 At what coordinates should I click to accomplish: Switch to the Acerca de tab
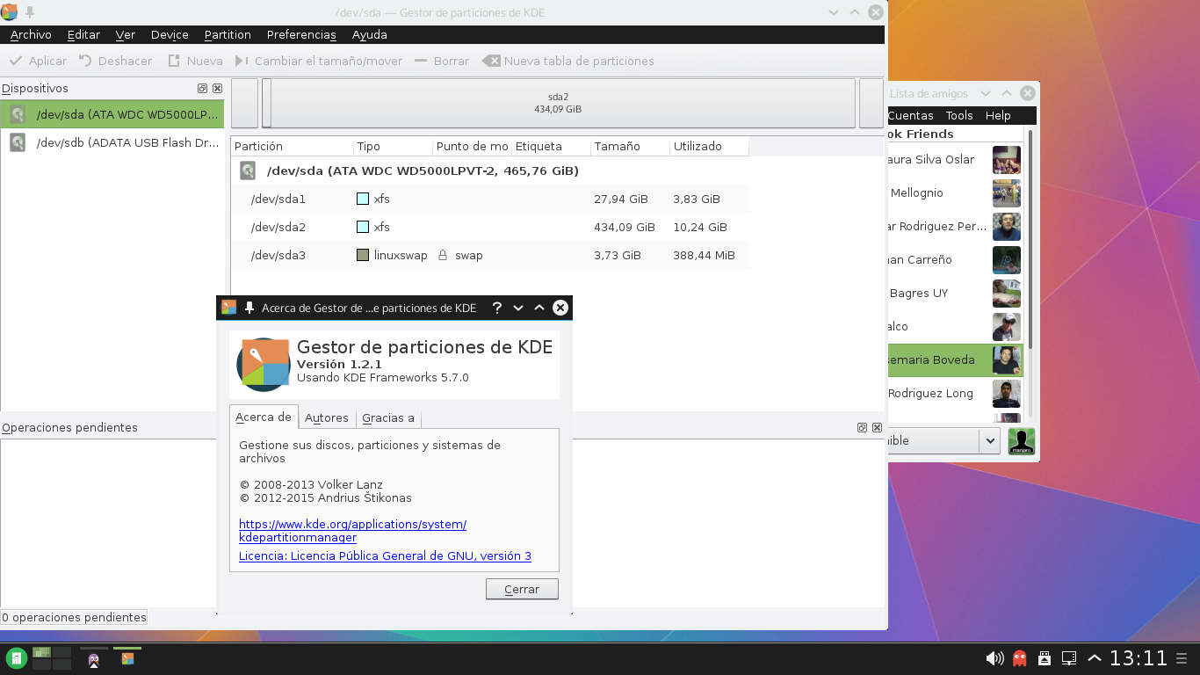[x=264, y=417]
